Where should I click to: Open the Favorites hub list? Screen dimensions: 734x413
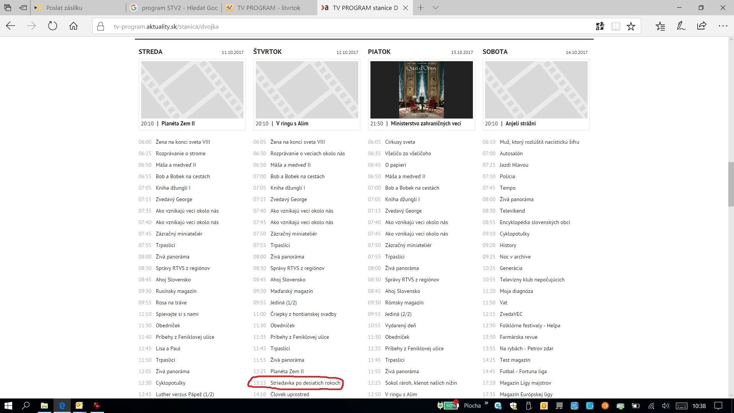point(660,26)
